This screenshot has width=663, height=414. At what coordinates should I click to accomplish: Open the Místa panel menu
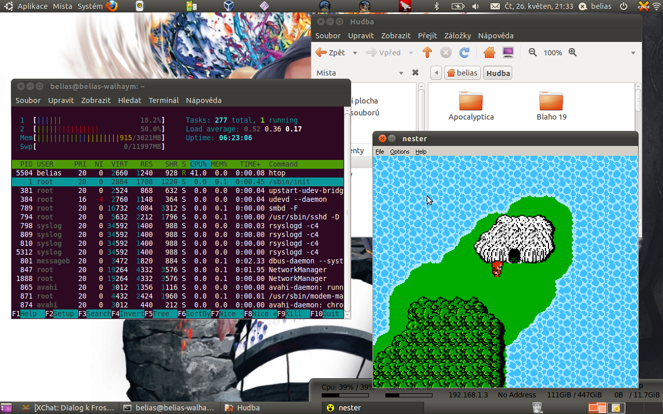[x=63, y=6]
